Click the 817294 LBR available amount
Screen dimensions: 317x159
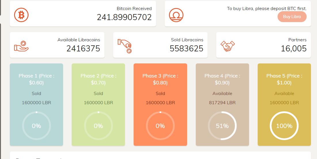tap(222, 102)
